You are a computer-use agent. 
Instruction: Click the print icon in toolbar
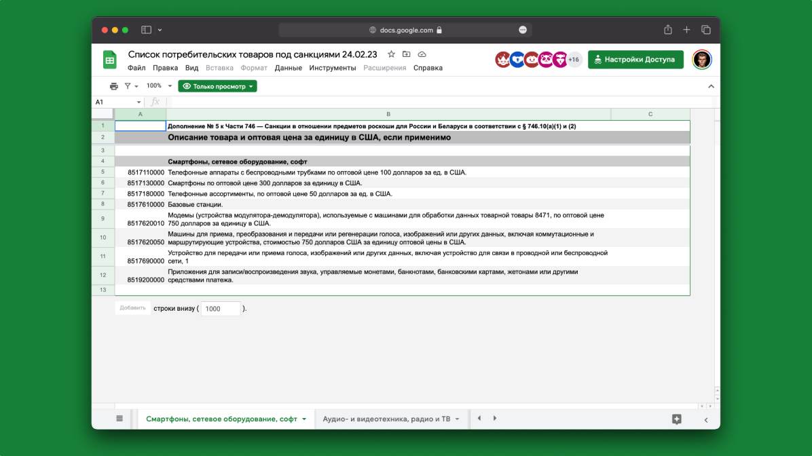[113, 86]
